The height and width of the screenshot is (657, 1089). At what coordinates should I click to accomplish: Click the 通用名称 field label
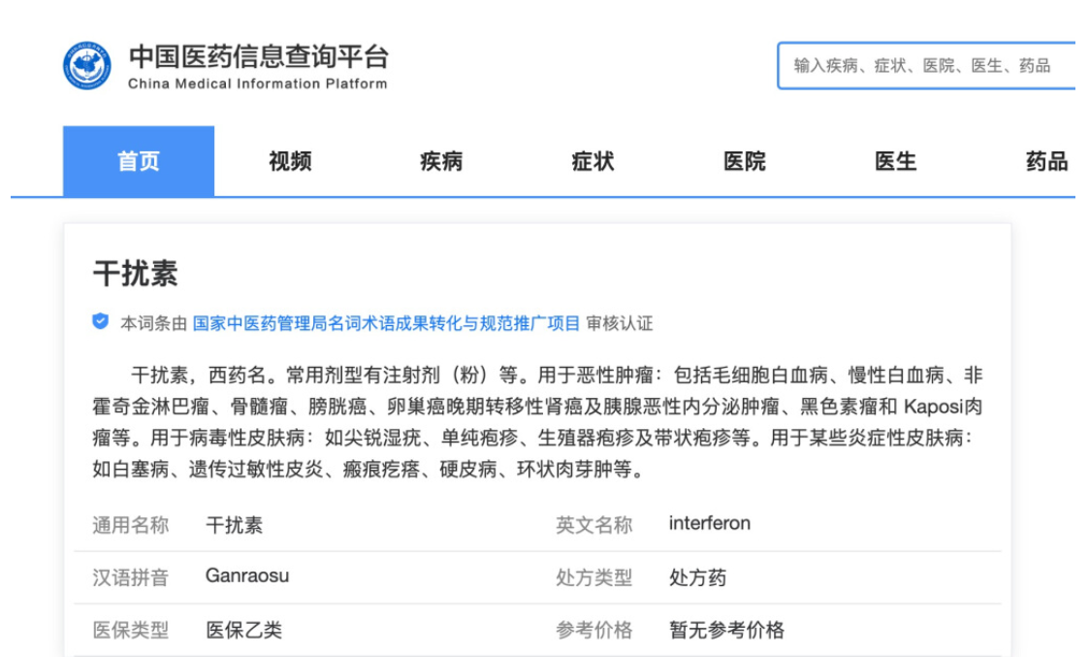tap(130, 525)
